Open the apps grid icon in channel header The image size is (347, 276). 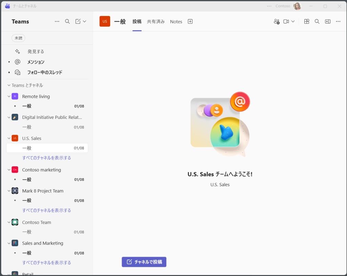(307, 21)
